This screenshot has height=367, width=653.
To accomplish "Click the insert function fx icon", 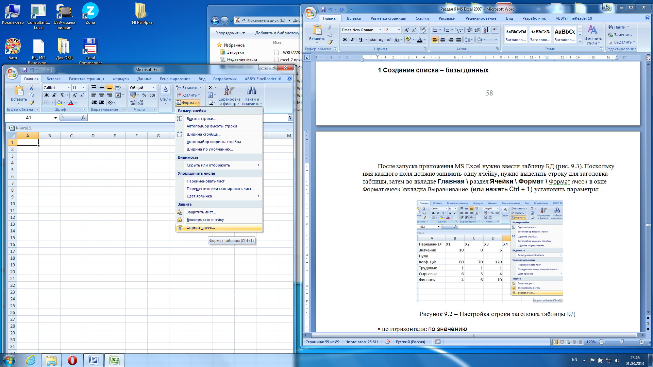I will point(83,118).
